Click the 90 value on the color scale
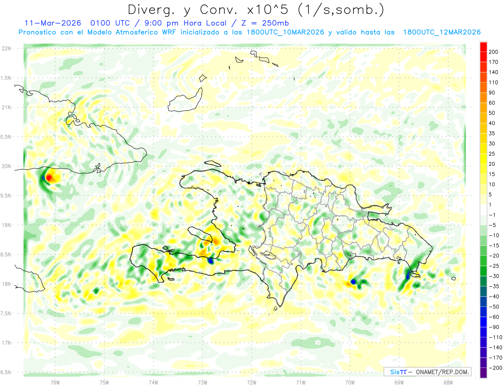The width and height of the screenshot is (503, 388). click(x=492, y=93)
